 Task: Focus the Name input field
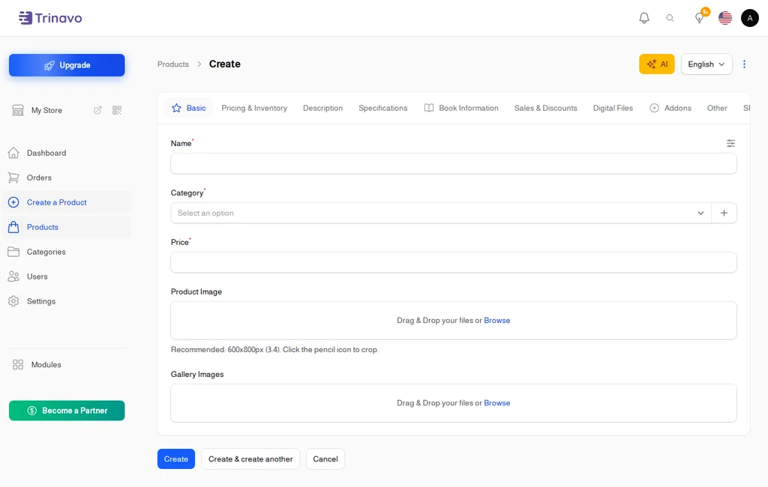tap(454, 163)
